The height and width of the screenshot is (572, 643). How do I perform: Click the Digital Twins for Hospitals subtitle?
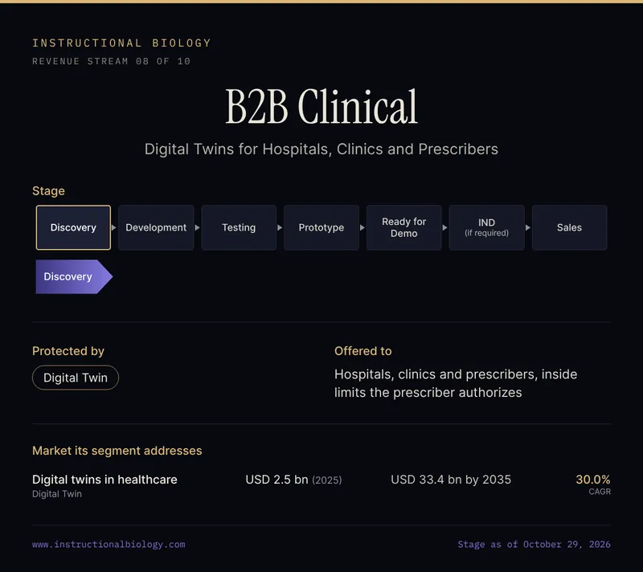point(321,149)
